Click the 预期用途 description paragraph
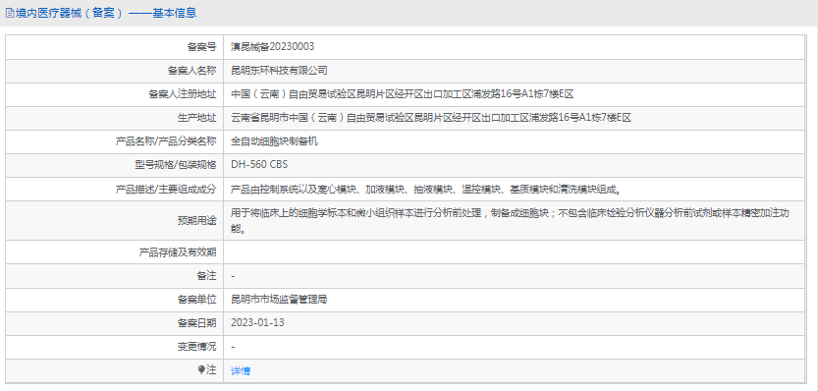Viewport: 818px width, 391px height. (509, 221)
